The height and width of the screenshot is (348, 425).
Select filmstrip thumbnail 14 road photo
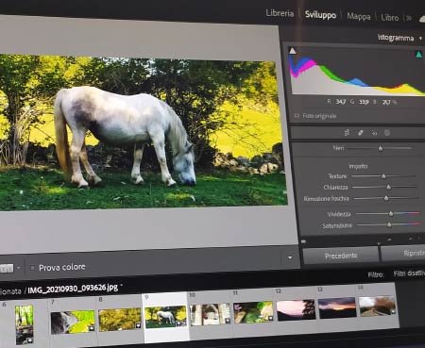(x=377, y=306)
